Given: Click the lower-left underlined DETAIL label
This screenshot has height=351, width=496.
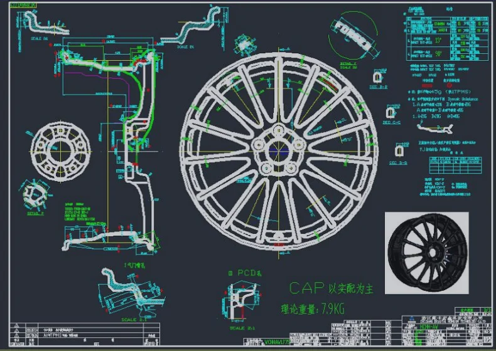Looking at the screenshot, I should point(35,214).
